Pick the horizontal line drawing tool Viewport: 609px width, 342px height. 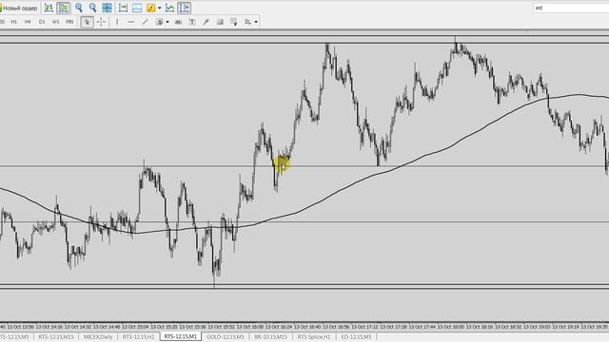131,22
